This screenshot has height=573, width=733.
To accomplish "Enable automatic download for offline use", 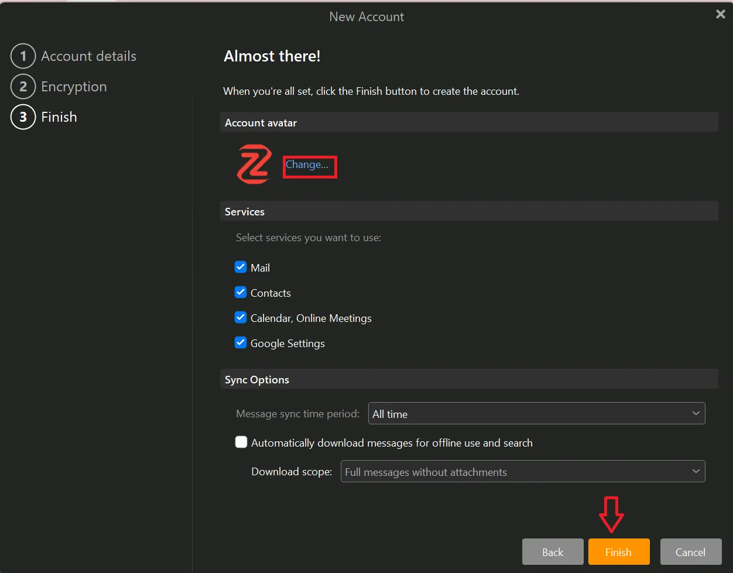I will [x=241, y=442].
